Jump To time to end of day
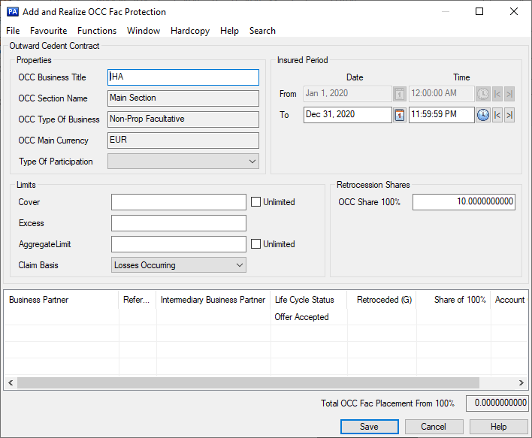Screen dimensions: 532x438 (x=509, y=115)
